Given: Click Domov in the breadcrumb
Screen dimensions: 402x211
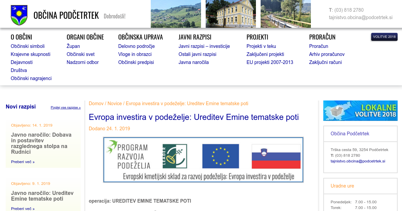Looking at the screenshot, I should click(96, 103).
